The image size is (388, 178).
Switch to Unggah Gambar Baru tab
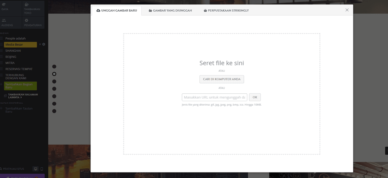(117, 10)
